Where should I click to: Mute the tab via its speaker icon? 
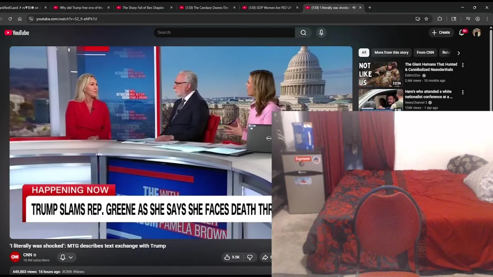point(354,8)
